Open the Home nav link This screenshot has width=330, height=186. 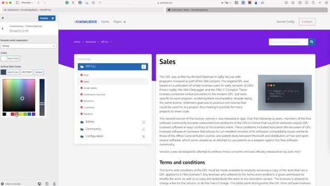pyautogui.click(x=105, y=22)
